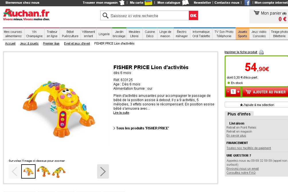288x192 pixels.
Task: Open the shopping cart Mon panier
Action: tap(270, 16)
